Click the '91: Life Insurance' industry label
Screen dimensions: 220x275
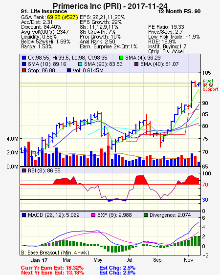click(x=44, y=11)
